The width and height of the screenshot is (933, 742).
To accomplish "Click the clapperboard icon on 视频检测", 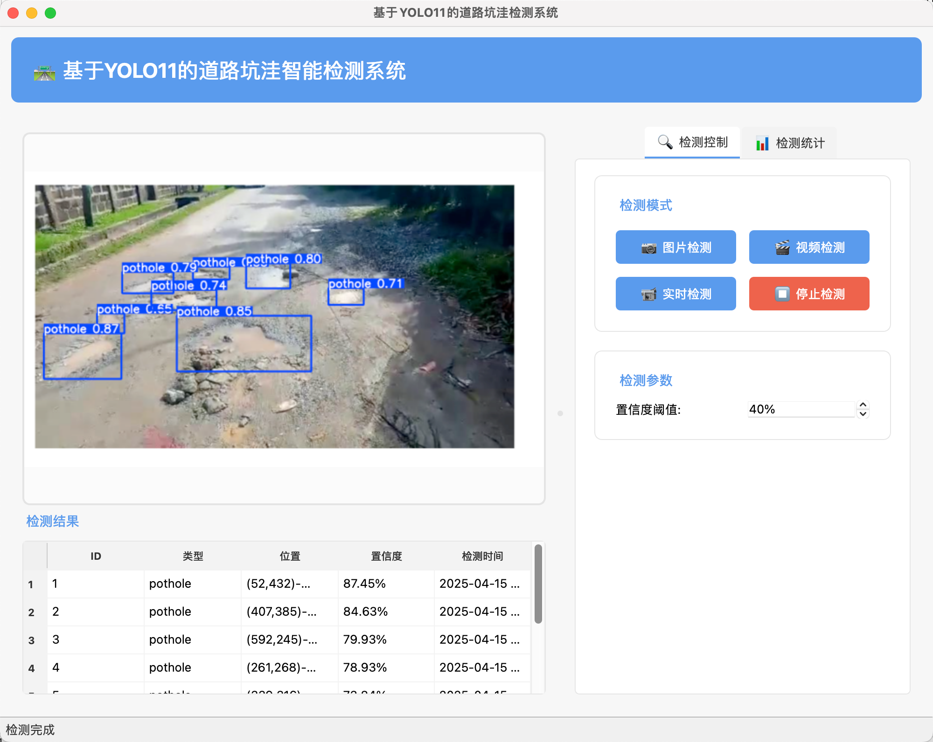I will [782, 248].
